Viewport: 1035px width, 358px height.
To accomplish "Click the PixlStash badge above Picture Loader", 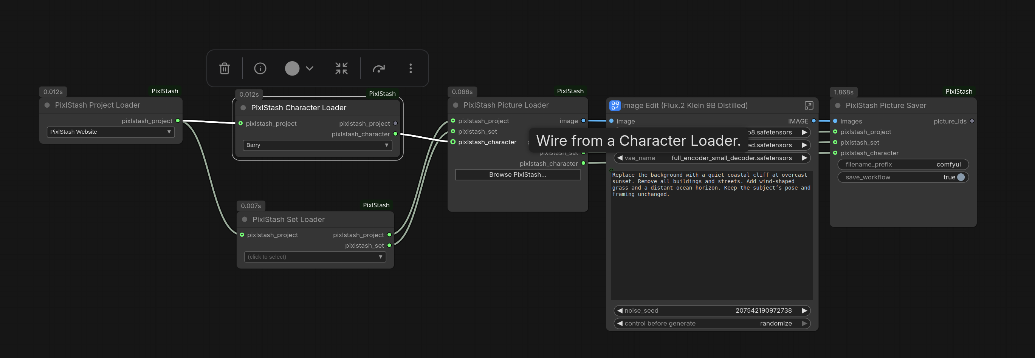I will [x=570, y=91].
